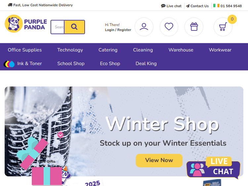Click the Purple Panda logo
Screen dimensions: 248x186
click(26, 24)
